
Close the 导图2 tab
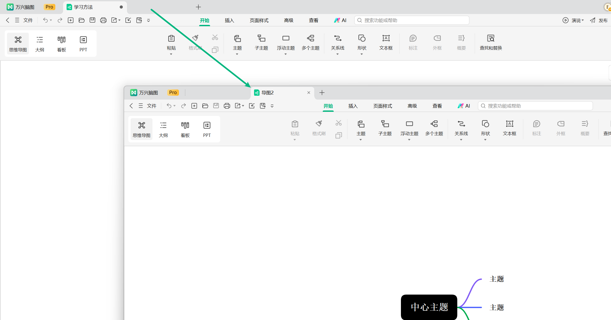pos(309,93)
